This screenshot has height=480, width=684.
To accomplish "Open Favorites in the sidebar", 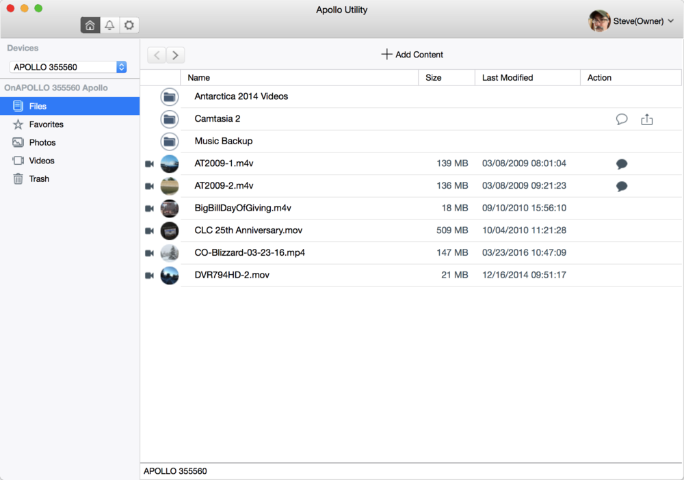I will (x=70, y=124).
